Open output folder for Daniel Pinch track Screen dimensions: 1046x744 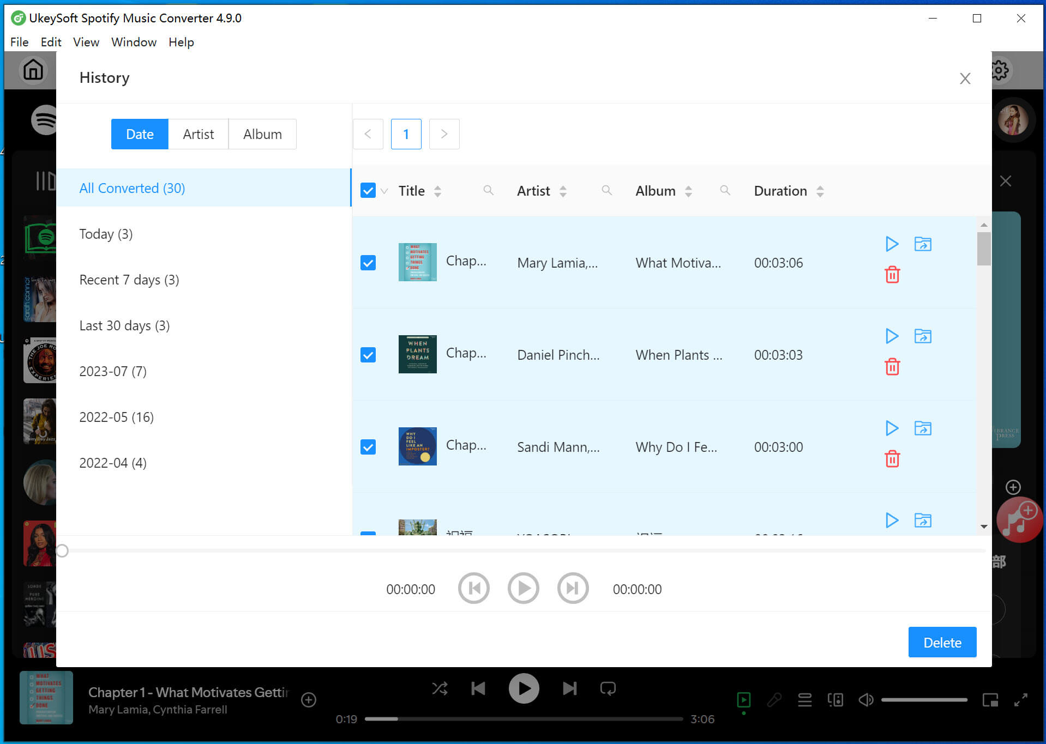coord(923,336)
